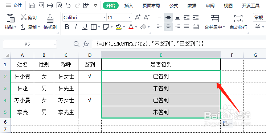
Task: Toggle center horizontal alignment
Action: (x=168, y=27)
